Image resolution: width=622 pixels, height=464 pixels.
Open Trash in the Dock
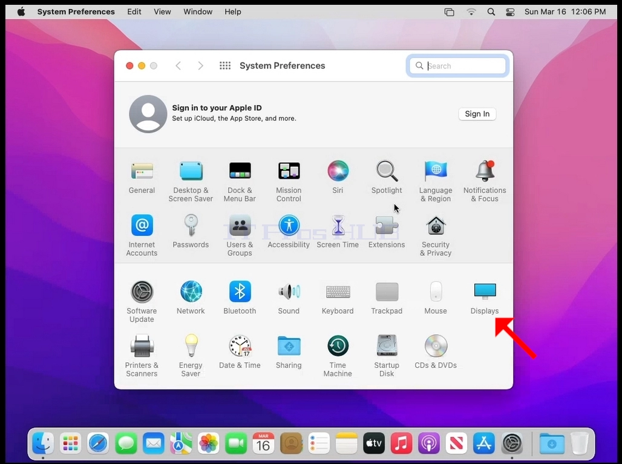pyautogui.click(x=580, y=443)
